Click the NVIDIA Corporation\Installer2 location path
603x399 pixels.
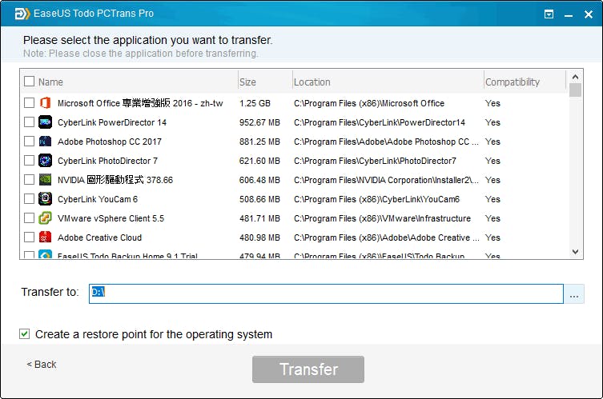click(386, 180)
